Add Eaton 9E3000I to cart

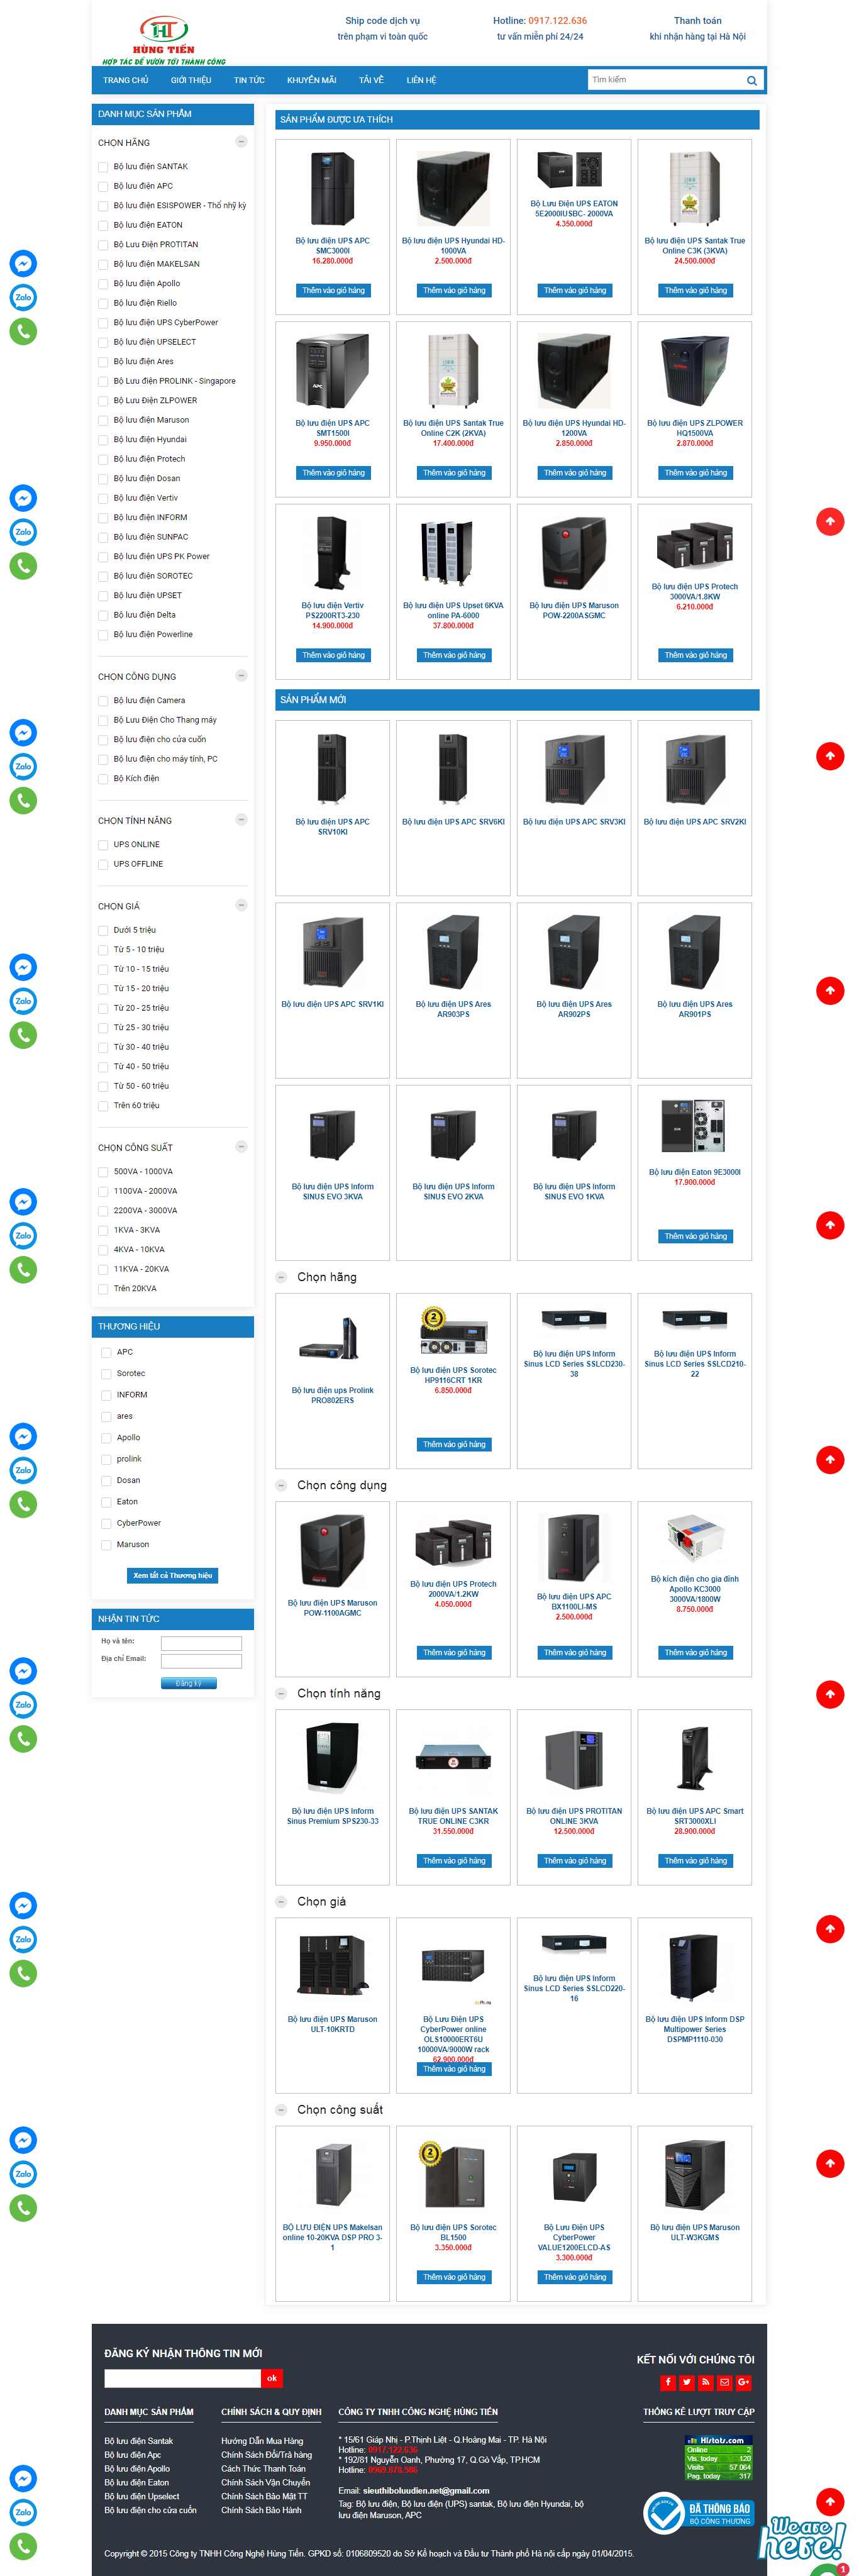coord(695,1237)
